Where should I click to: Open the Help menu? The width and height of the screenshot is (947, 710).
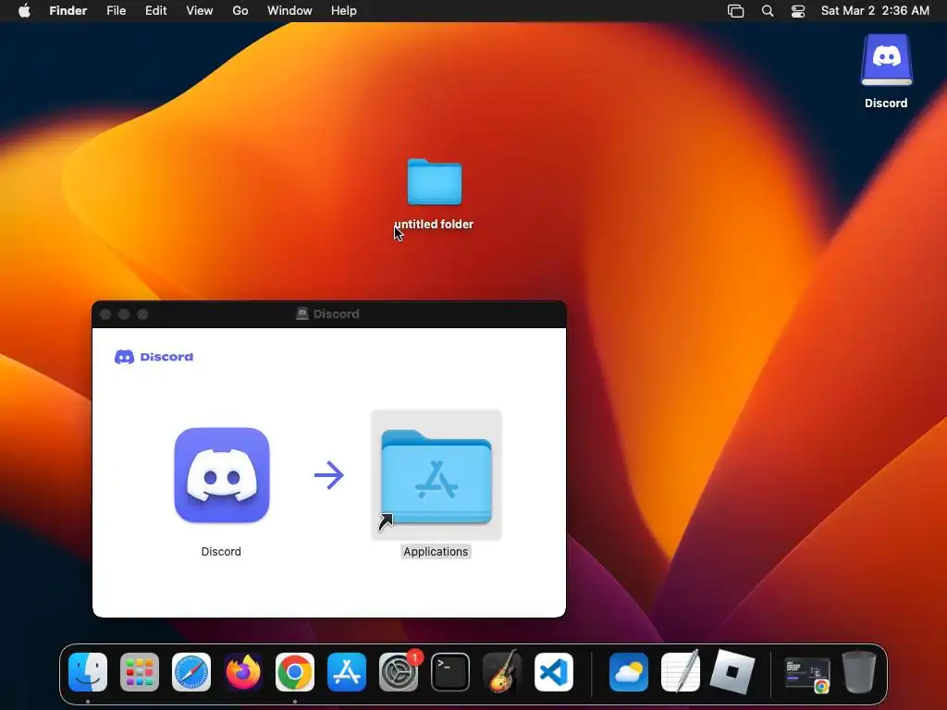click(344, 11)
